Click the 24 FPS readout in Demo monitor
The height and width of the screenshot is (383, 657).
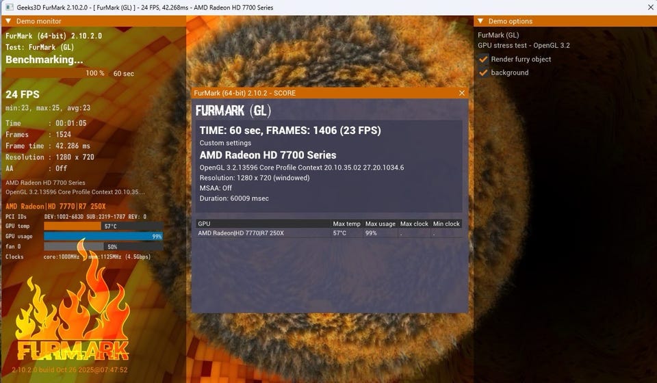[23, 94]
